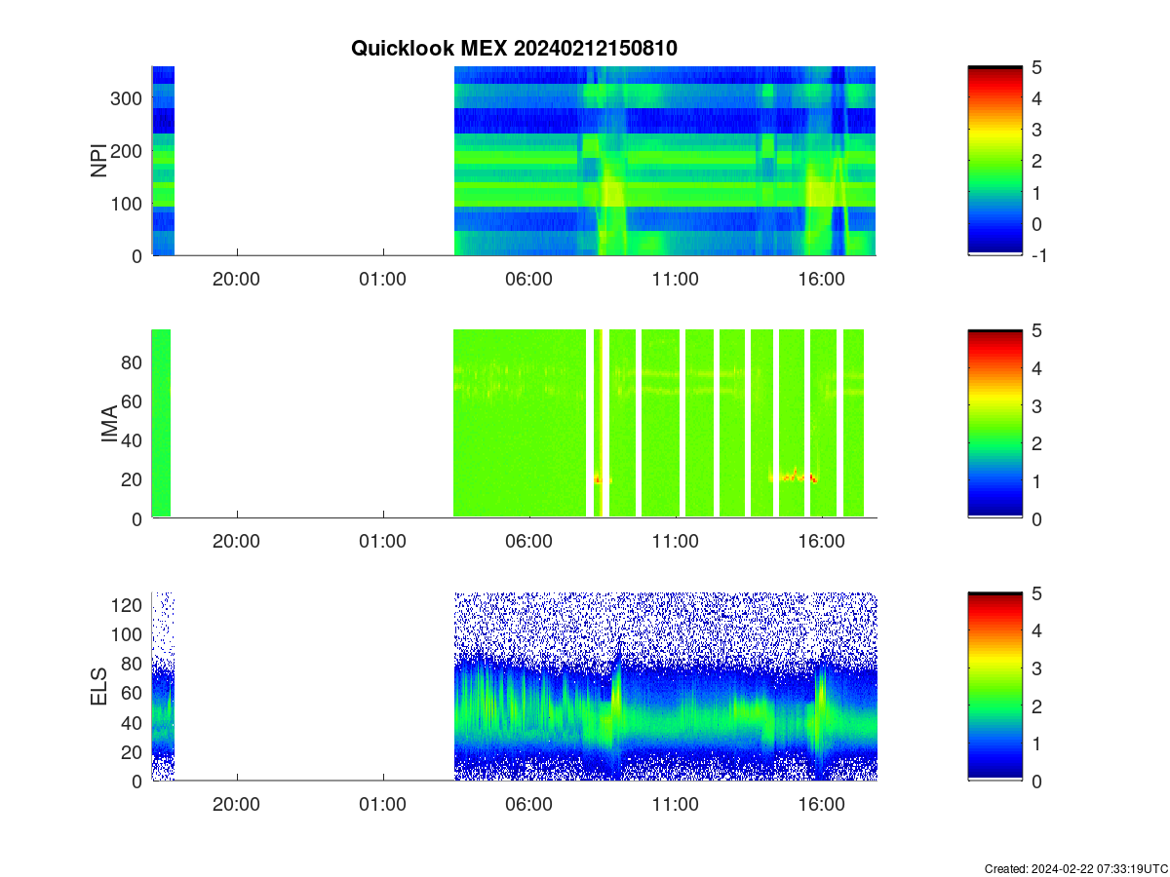Click the 16:00 tick under the IMA plot
Screen dimensions: 1170x877
822,542
